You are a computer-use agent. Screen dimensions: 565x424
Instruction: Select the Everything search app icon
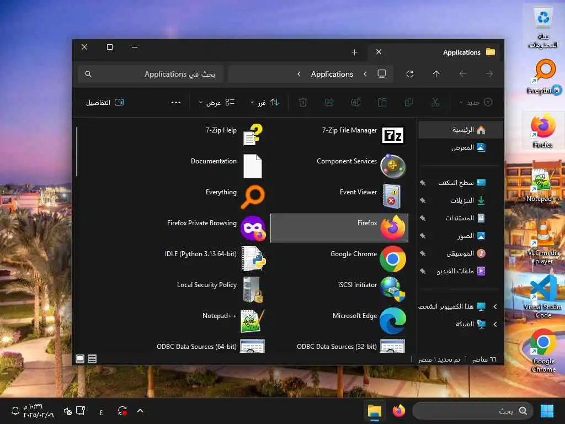[x=253, y=197]
